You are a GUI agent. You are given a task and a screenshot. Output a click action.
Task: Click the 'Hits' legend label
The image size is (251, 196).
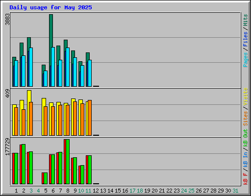pyautogui.click(x=246, y=20)
